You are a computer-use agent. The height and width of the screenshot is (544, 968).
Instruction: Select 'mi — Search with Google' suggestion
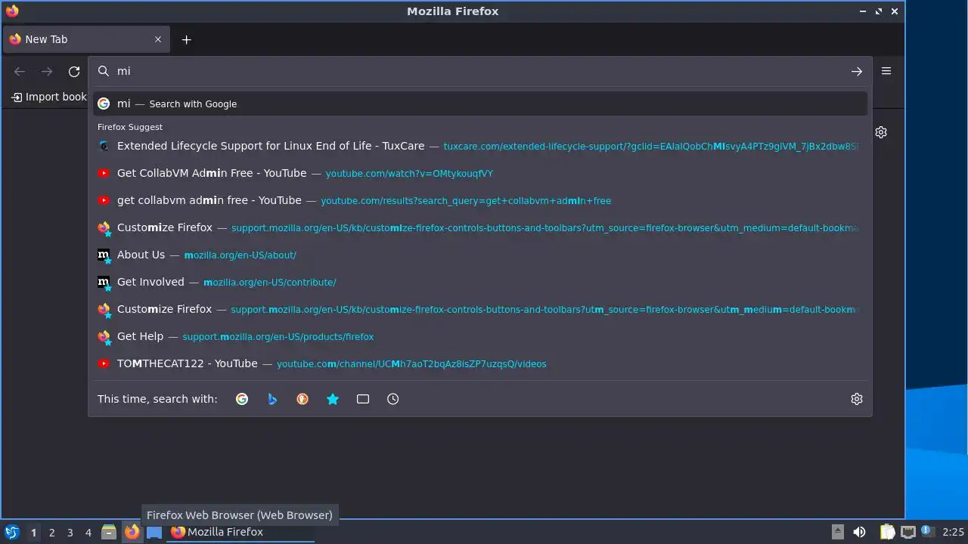pos(480,104)
